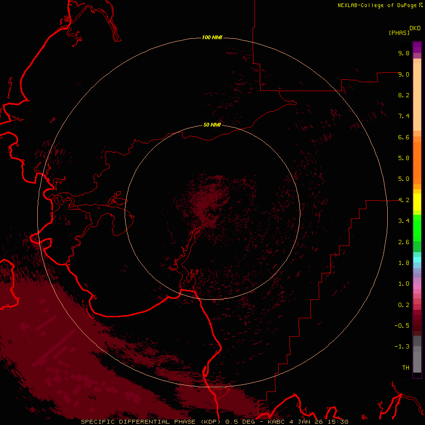Click the KABC station identifier text
This screenshot has width=425, height=425.
click(276, 422)
